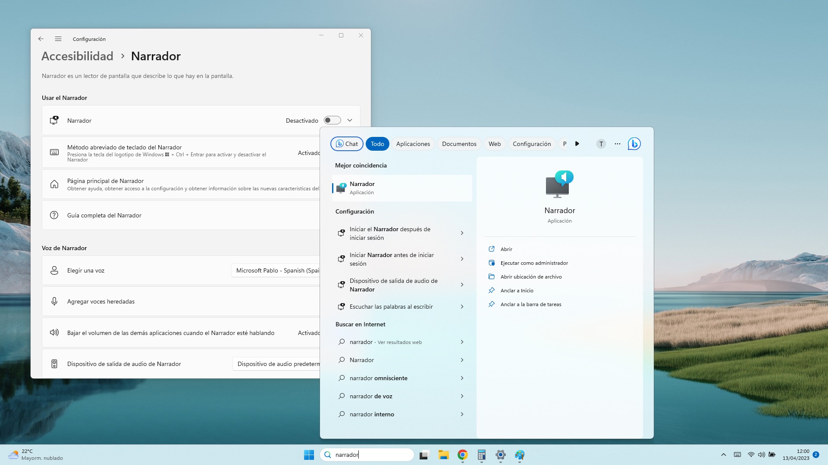Open Página principal de Narrador
This screenshot has height=465, width=828.
[181, 184]
